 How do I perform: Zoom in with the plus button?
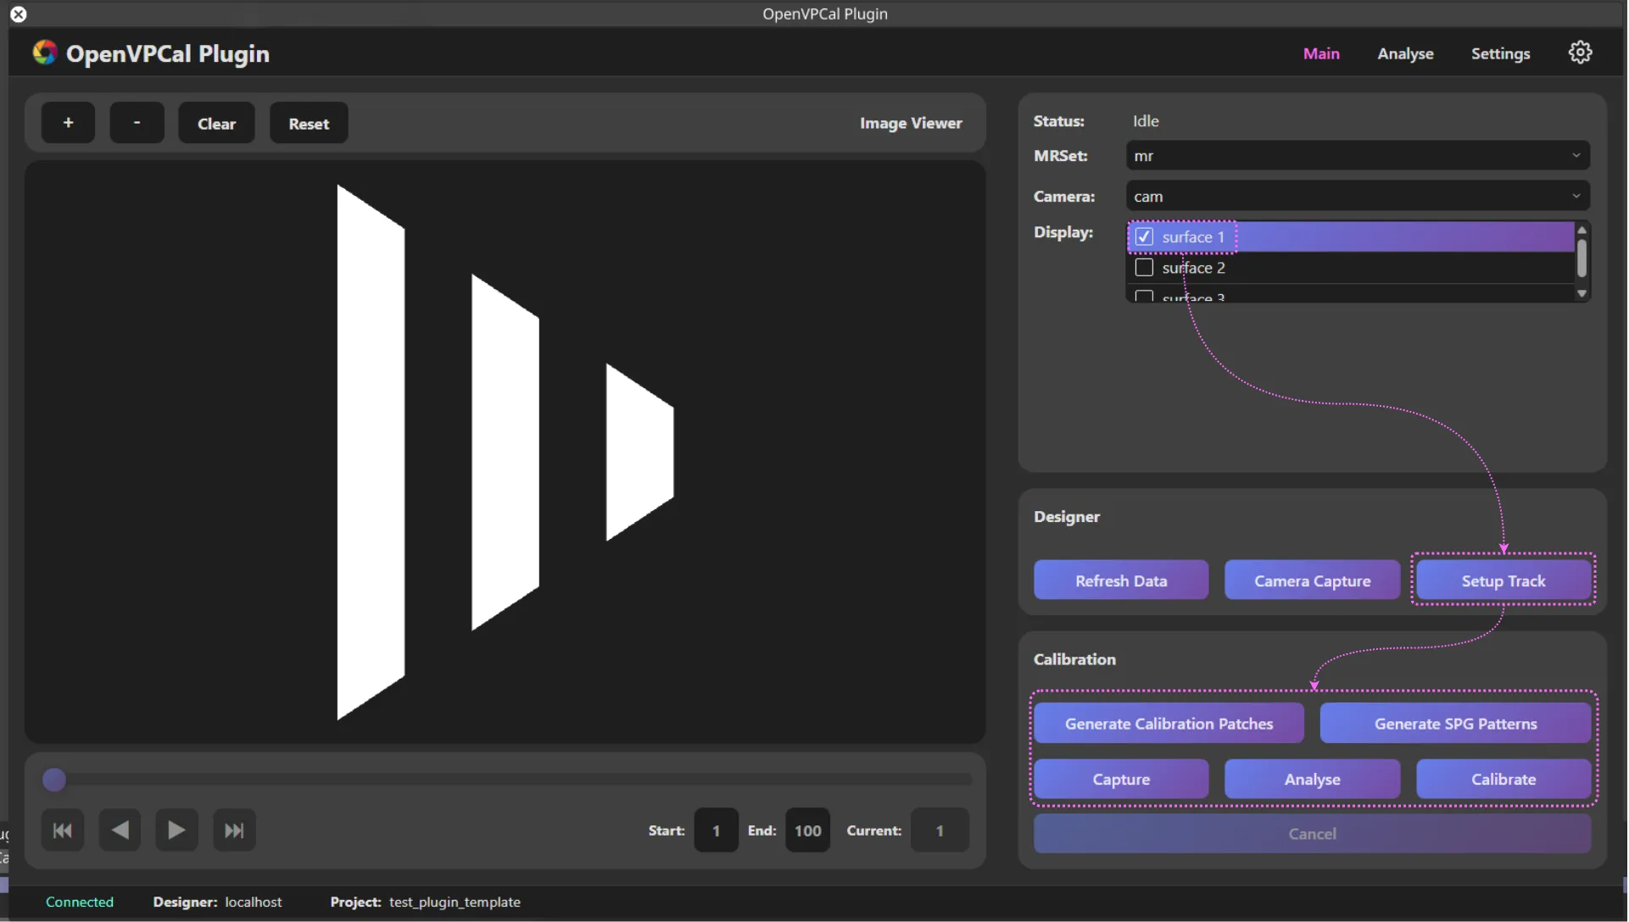click(68, 123)
